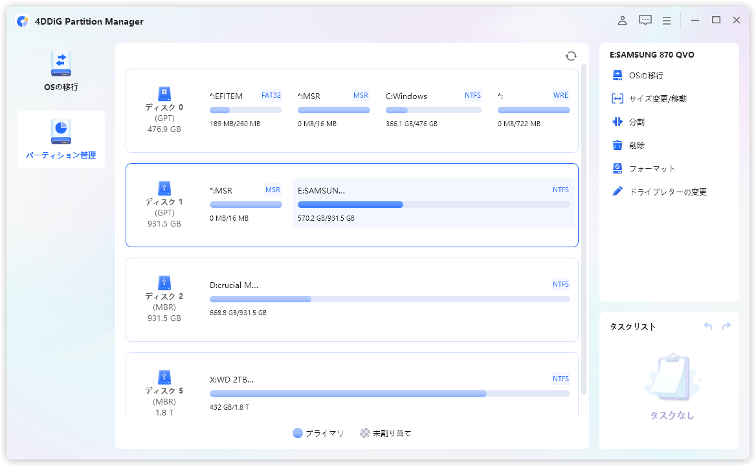Click the 4DDiG Partition Manager title text
This screenshot has height=466, width=756.
tap(89, 21)
